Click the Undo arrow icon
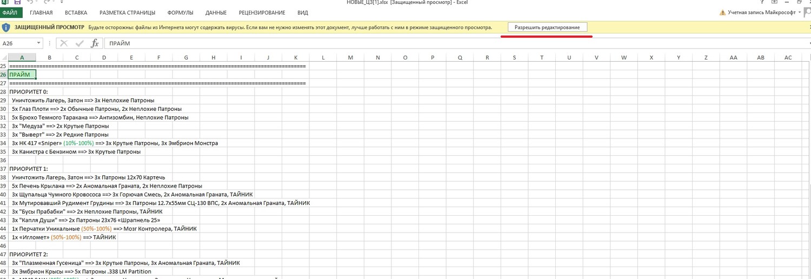This screenshot has width=811, height=279. (30, 2)
